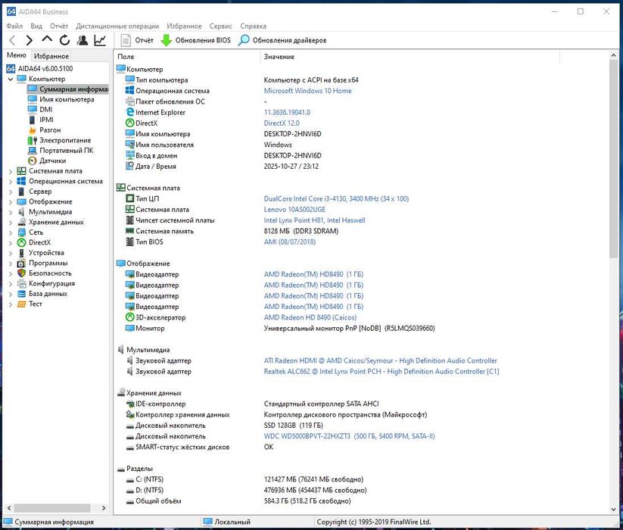Select the База данных tree icon

click(x=21, y=294)
